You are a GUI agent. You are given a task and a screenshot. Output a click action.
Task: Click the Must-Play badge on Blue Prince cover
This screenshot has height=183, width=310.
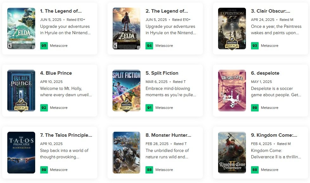(21, 105)
